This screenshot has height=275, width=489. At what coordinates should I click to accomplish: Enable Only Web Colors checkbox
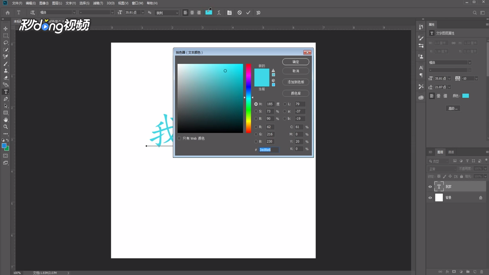tap(179, 138)
